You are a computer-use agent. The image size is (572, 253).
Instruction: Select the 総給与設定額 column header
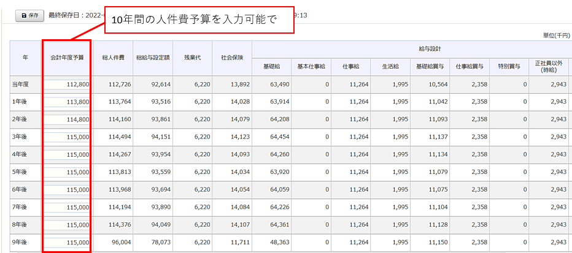(153, 58)
